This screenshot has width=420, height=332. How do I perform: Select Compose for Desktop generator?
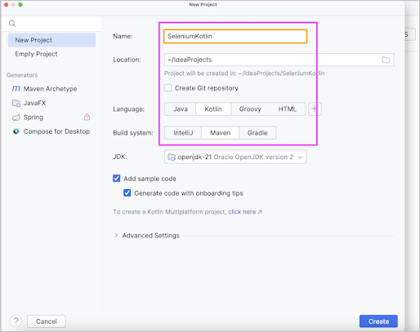click(x=51, y=131)
